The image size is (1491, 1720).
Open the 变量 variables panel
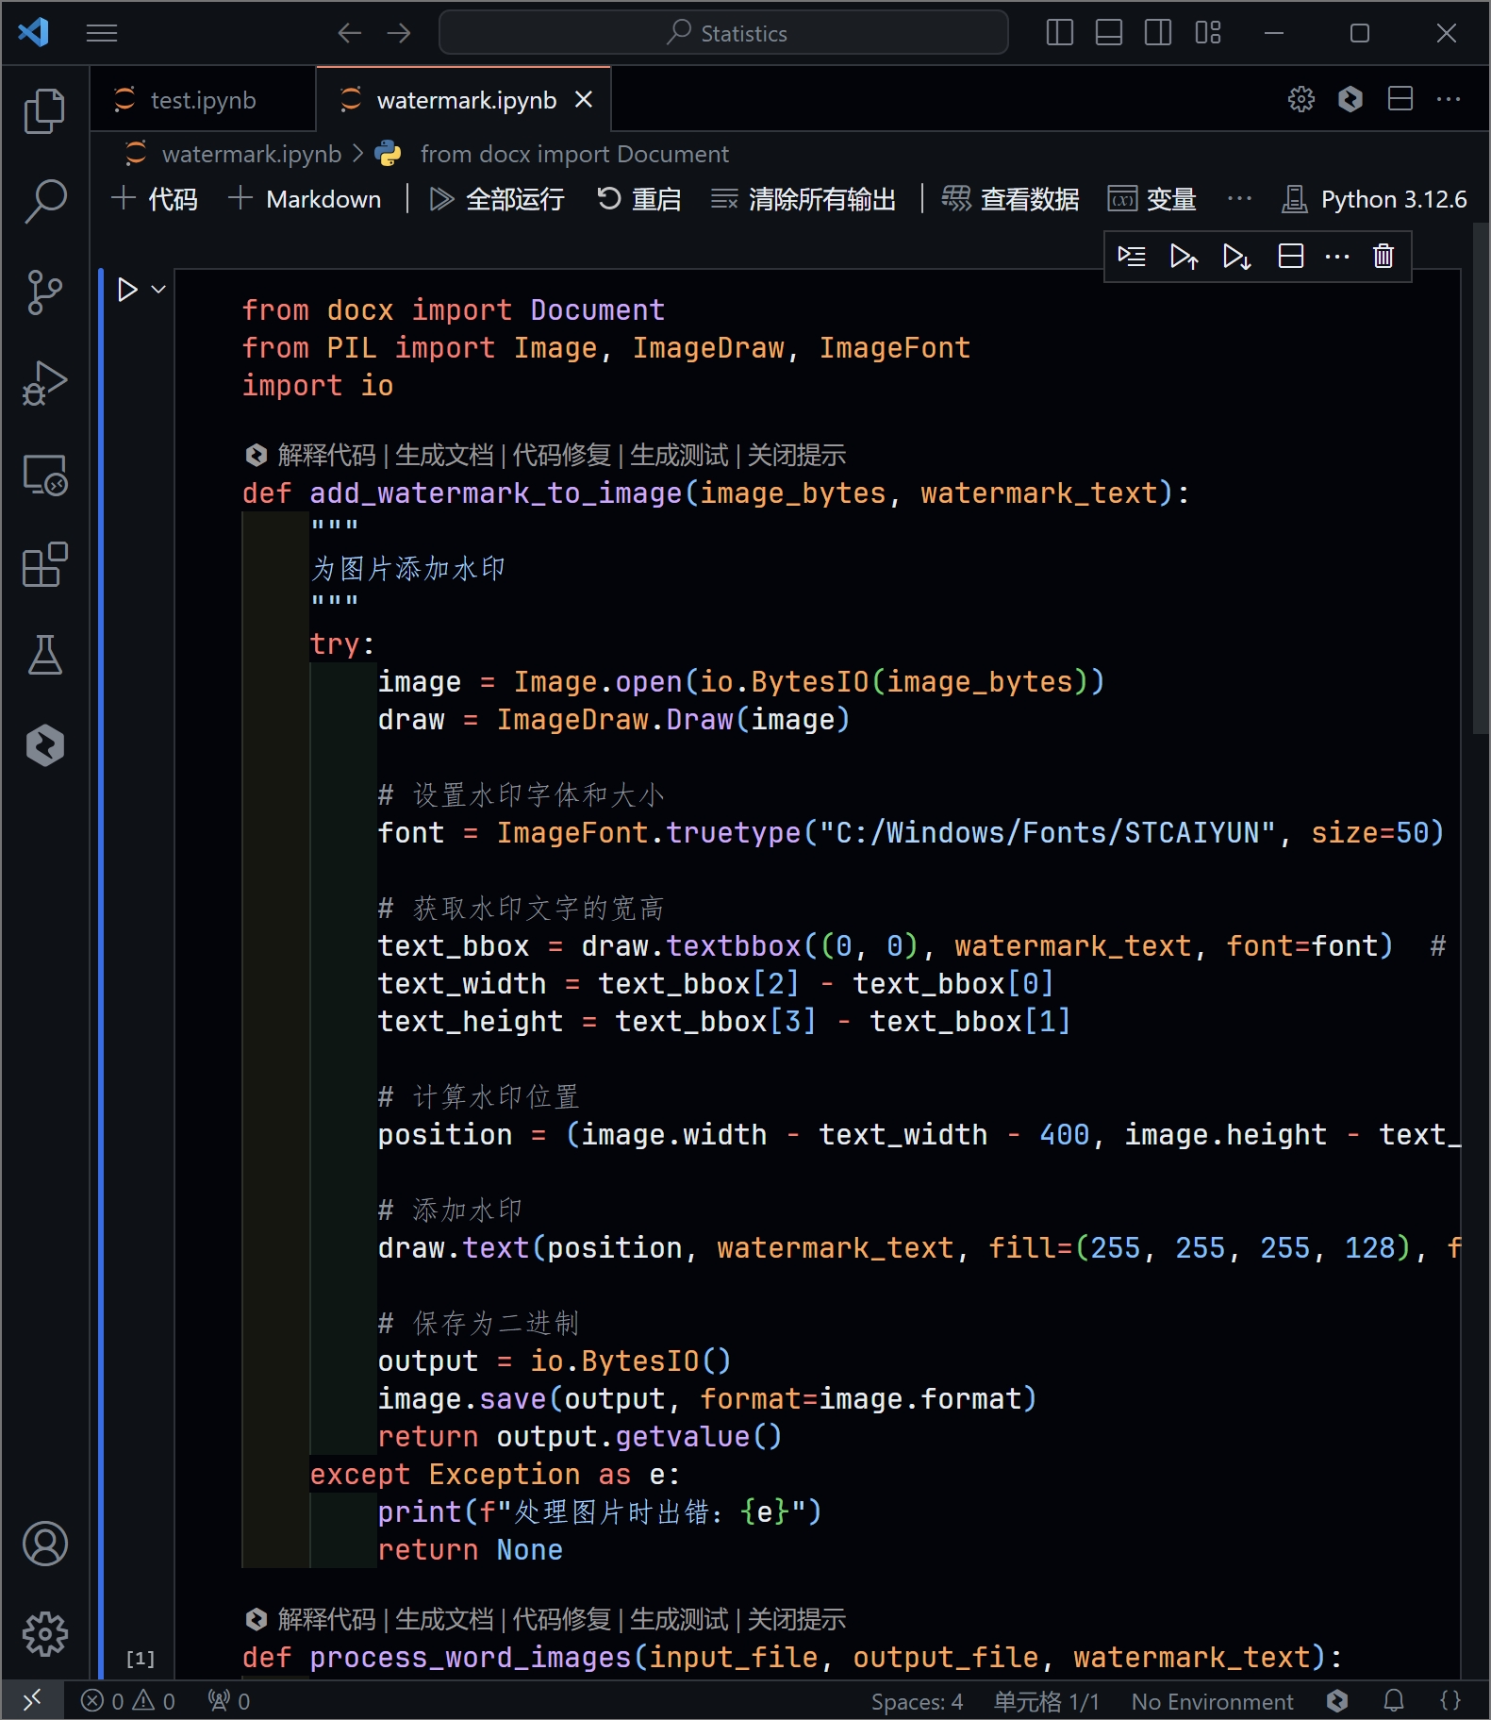click(x=1151, y=199)
